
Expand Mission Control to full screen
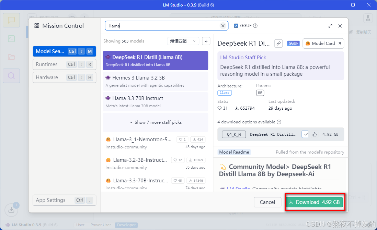pyautogui.click(x=330, y=26)
